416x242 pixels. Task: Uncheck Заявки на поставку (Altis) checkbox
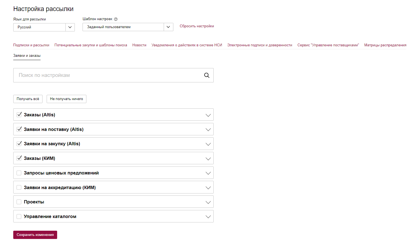(19, 129)
